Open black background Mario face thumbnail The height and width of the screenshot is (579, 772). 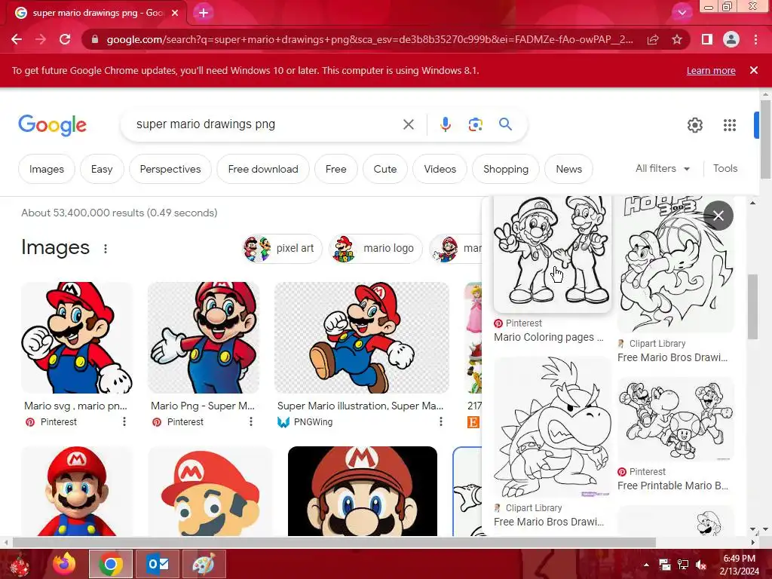(363, 491)
